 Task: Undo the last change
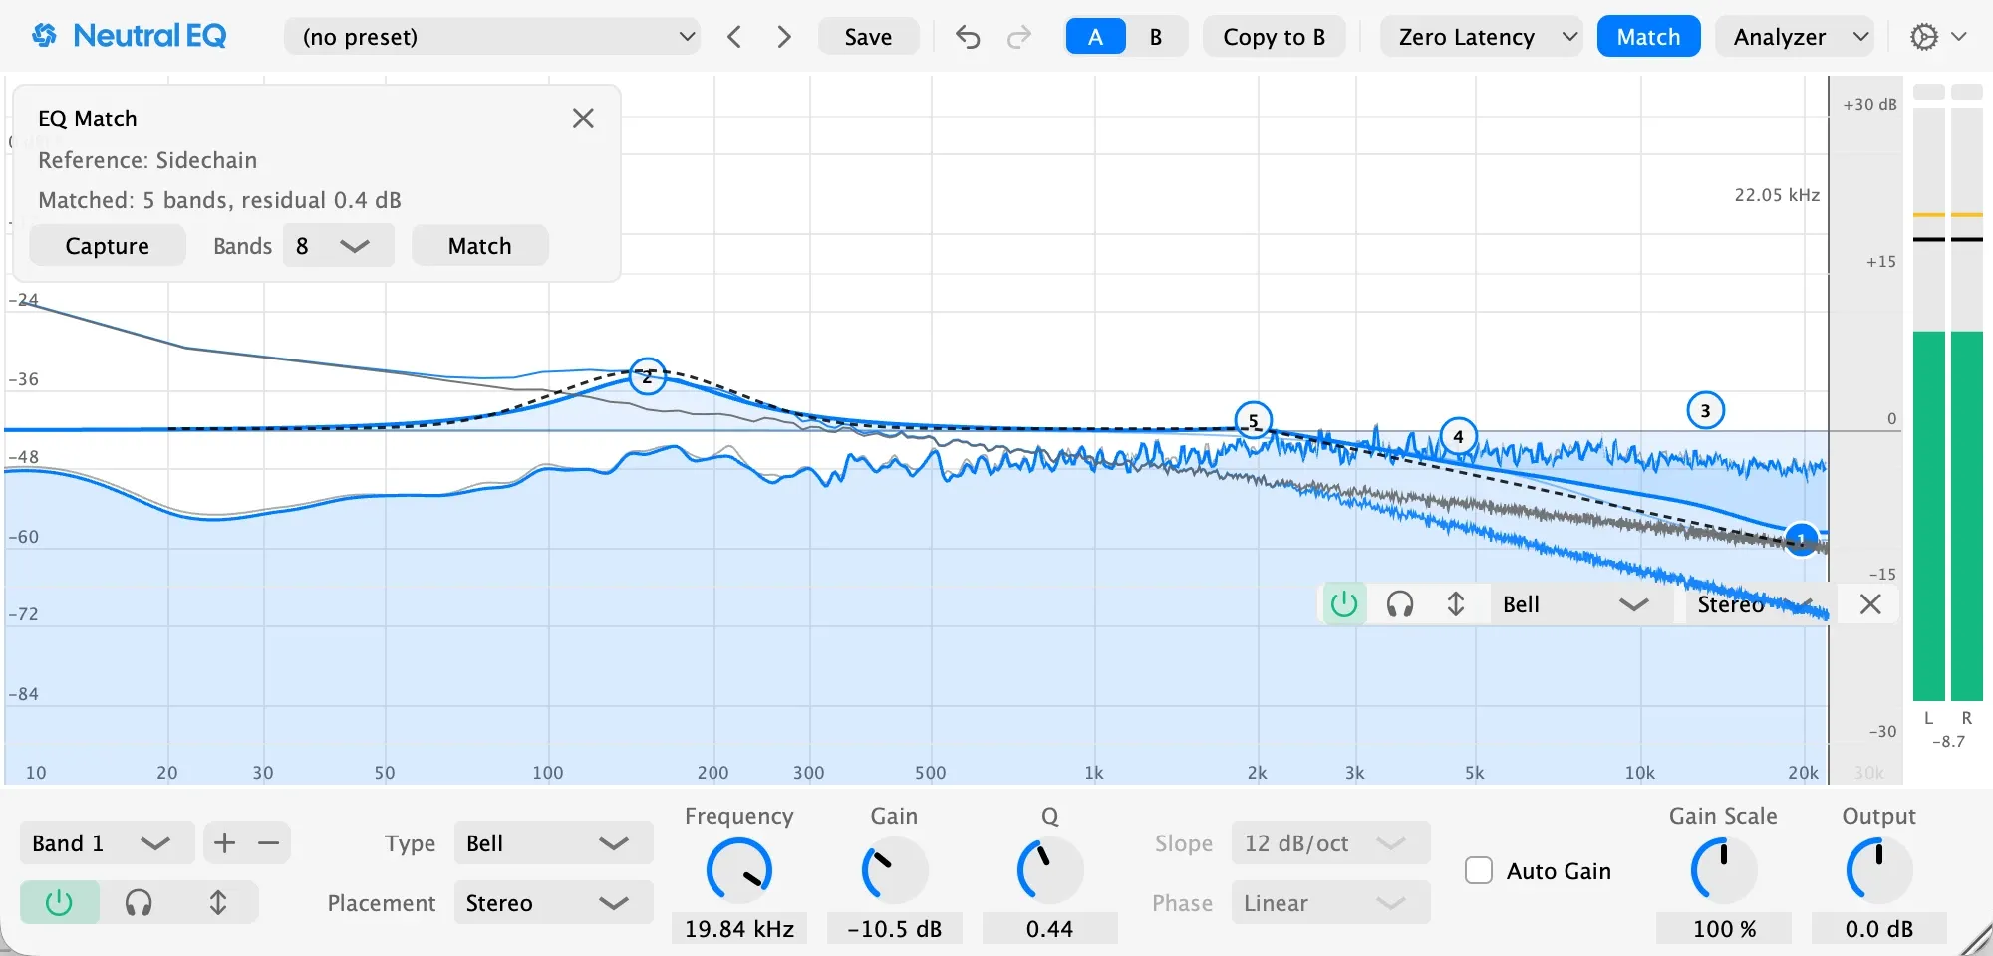pyautogui.click(x=968, y=37)
